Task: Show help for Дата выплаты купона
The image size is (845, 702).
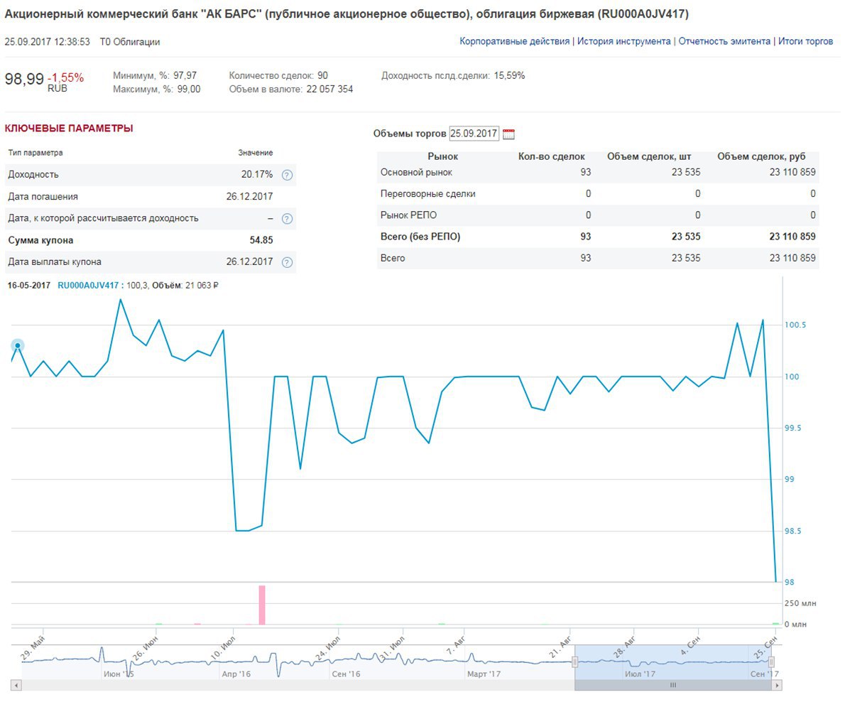Action: pyautogui.click(x=288, y=262)
